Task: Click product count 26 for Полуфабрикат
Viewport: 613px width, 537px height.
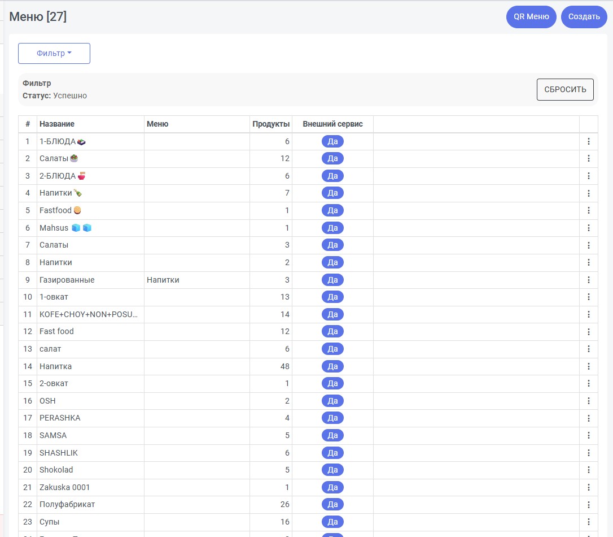Action: 284,505
